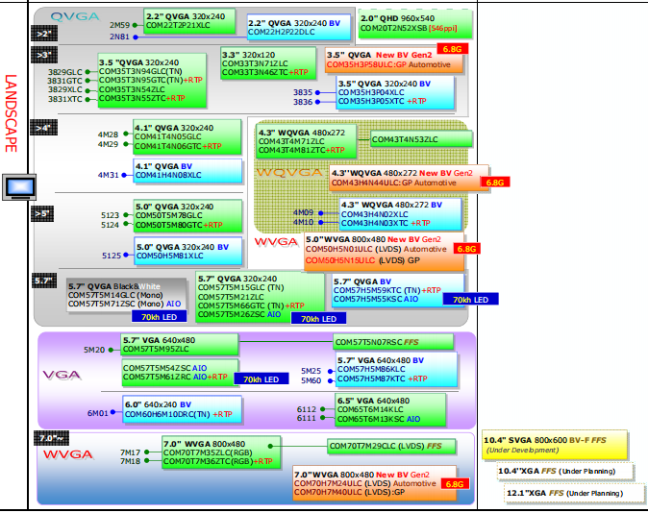This screenshot has height=513, width=648.
Task: Click COM35T3N55ZTC+RTP part number
Action: 142,98
